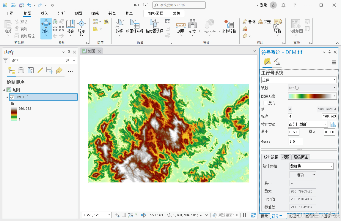Switch to list by drawing order
This screenshot has width=341, height=221.
click(12, 70)
